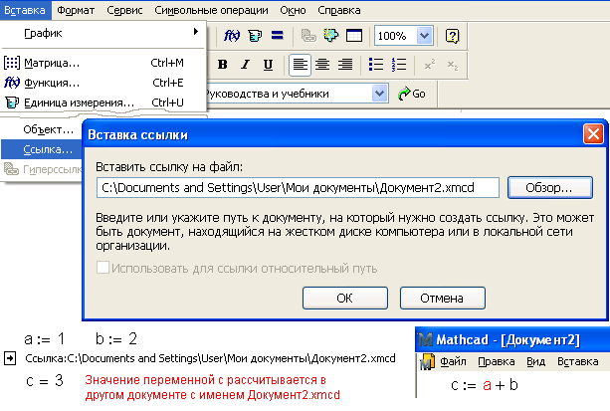Toggle Underline formatting

pos(268,65)
